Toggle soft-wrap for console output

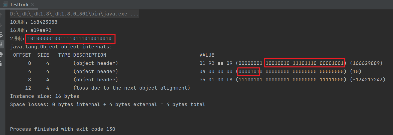1,35
